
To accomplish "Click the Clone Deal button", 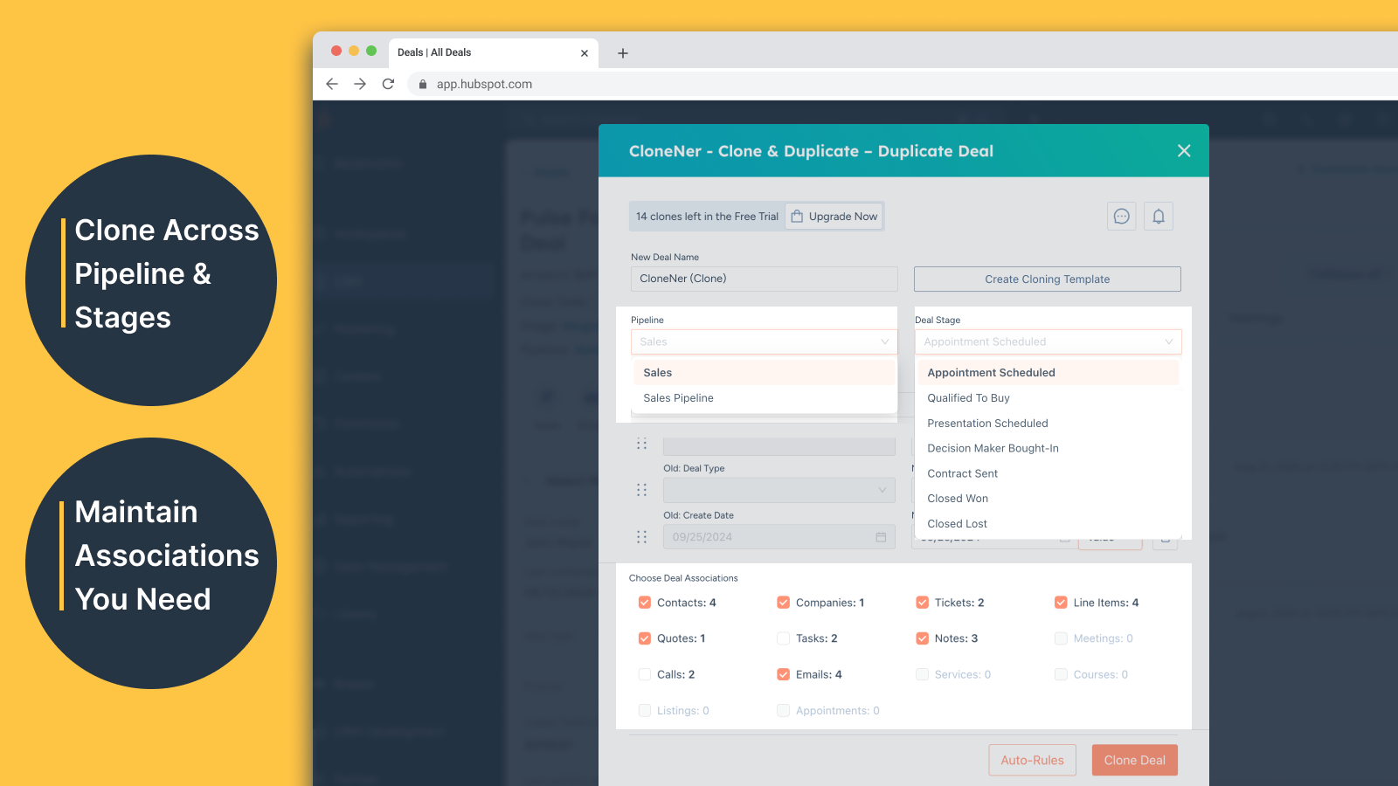I will pos(1134,761).
